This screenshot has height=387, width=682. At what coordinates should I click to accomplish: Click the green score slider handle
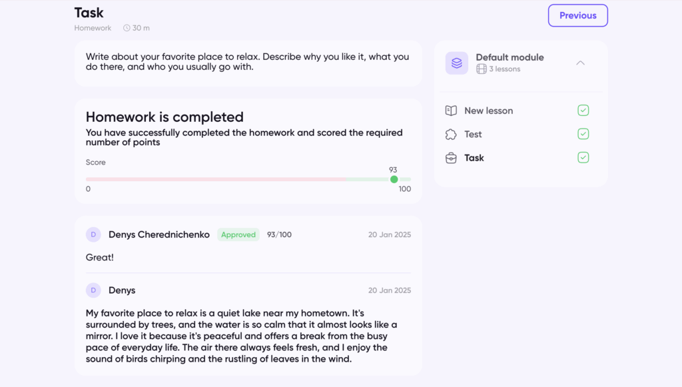point(394,179)
